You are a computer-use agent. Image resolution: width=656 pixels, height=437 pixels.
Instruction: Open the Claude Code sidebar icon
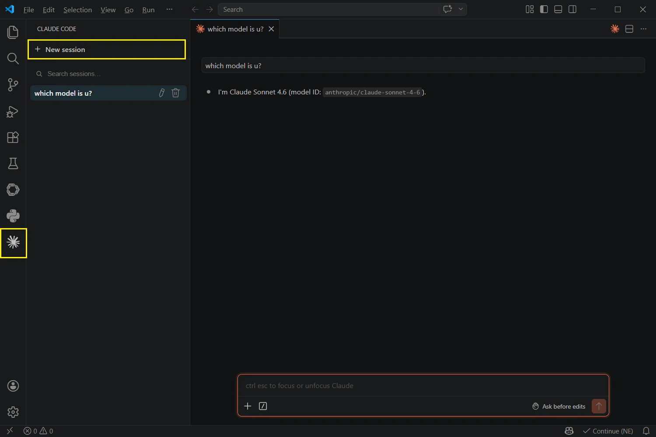13,242
